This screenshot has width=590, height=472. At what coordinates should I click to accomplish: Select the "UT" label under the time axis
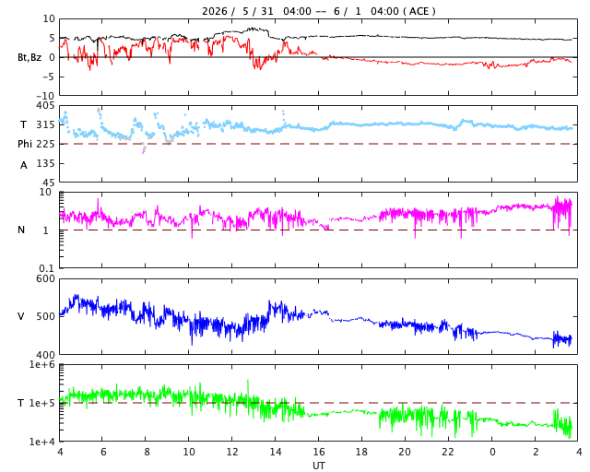click(x=318, y=466)
